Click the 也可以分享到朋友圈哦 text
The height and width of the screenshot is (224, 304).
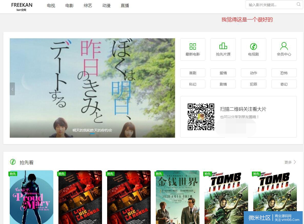click(240, 117)
